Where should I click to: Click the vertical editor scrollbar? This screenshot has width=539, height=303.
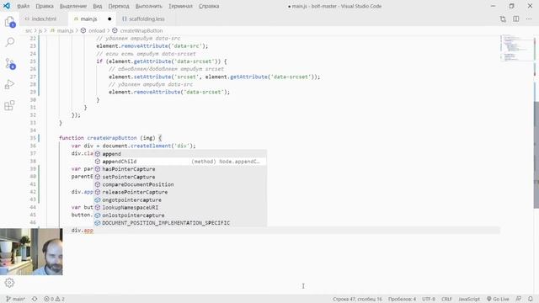point(536,155)
